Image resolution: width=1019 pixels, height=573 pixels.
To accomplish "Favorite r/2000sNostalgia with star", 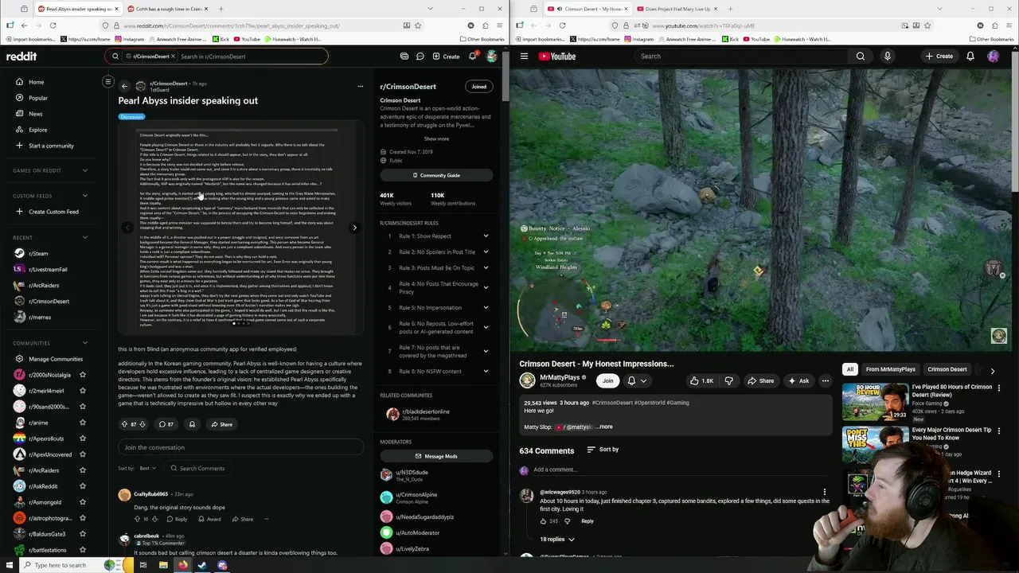I will click(82, 375).
